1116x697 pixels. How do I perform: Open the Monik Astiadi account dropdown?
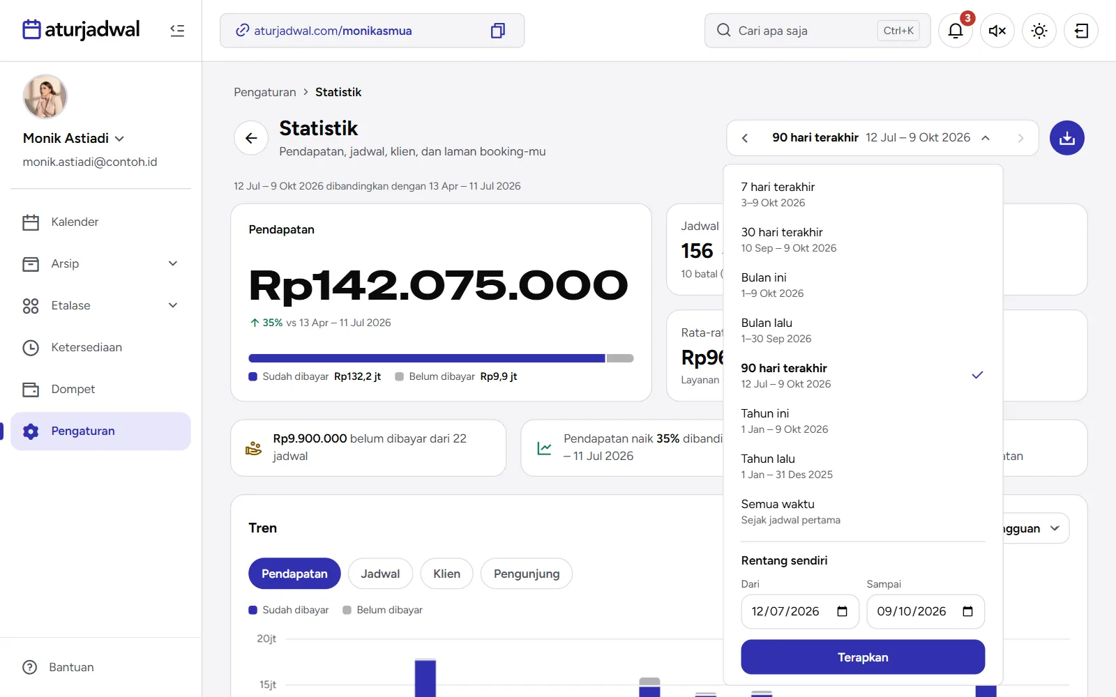pos(74,138)
